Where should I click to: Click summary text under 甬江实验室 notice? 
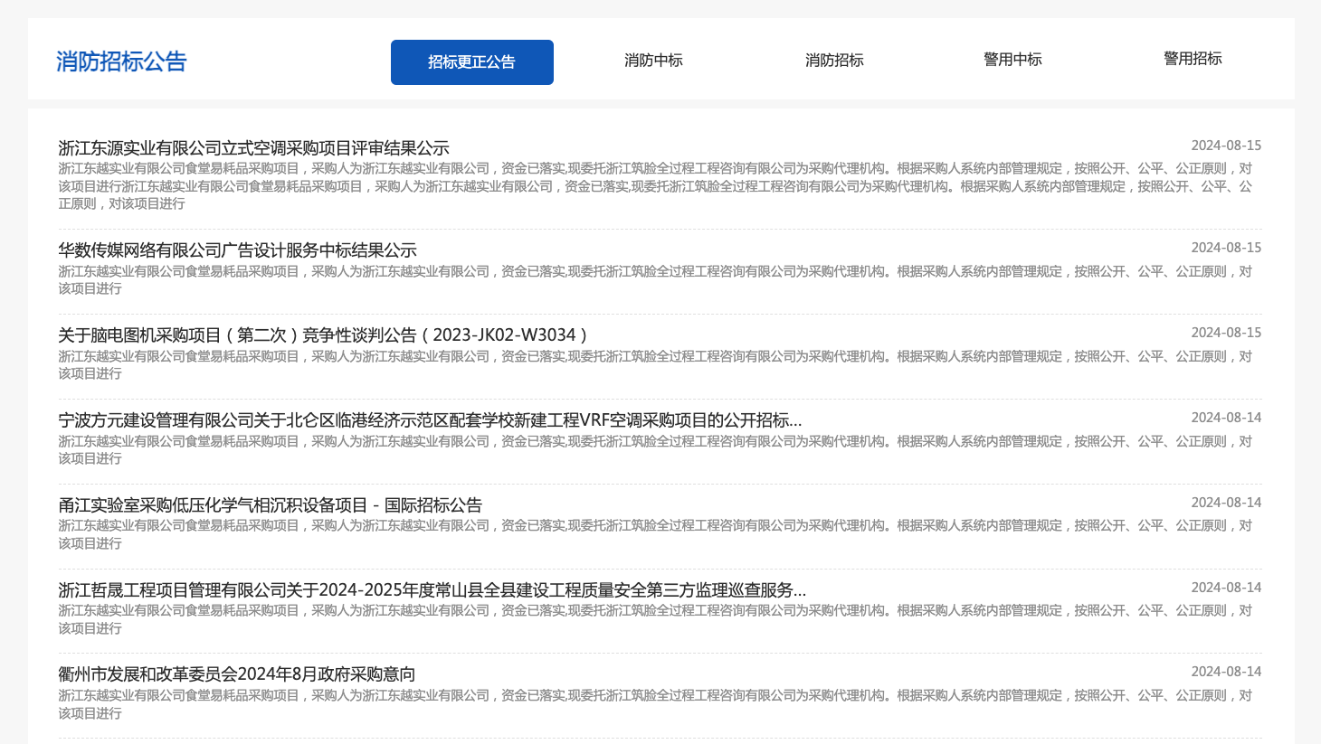pos(655,534)
